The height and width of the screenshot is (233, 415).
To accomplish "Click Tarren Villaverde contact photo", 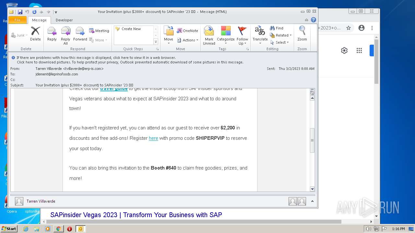I will pos(19,201).
